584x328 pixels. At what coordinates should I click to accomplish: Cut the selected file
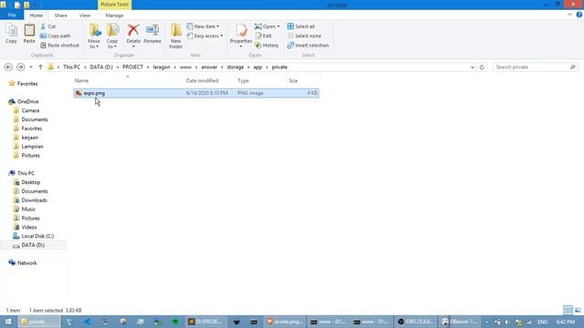48,26
